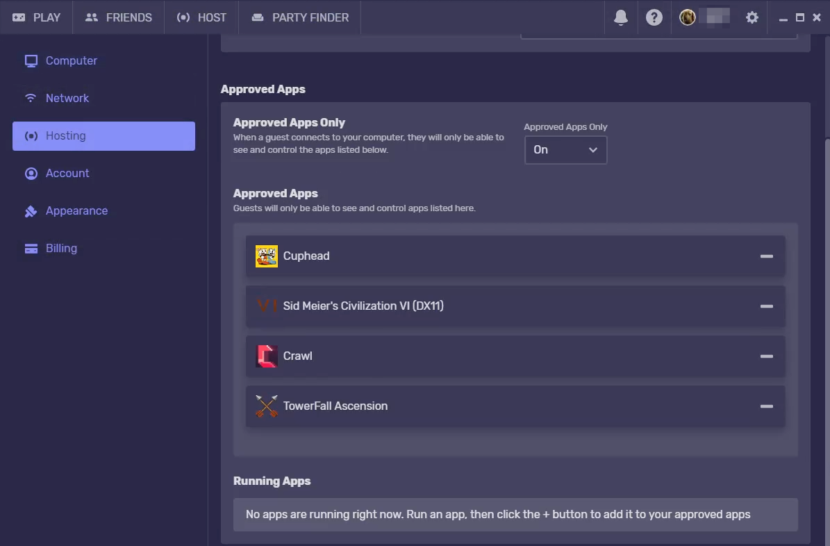Open the Approved Apps Only dropdown

pyautogui.click(x=565, y=150)
